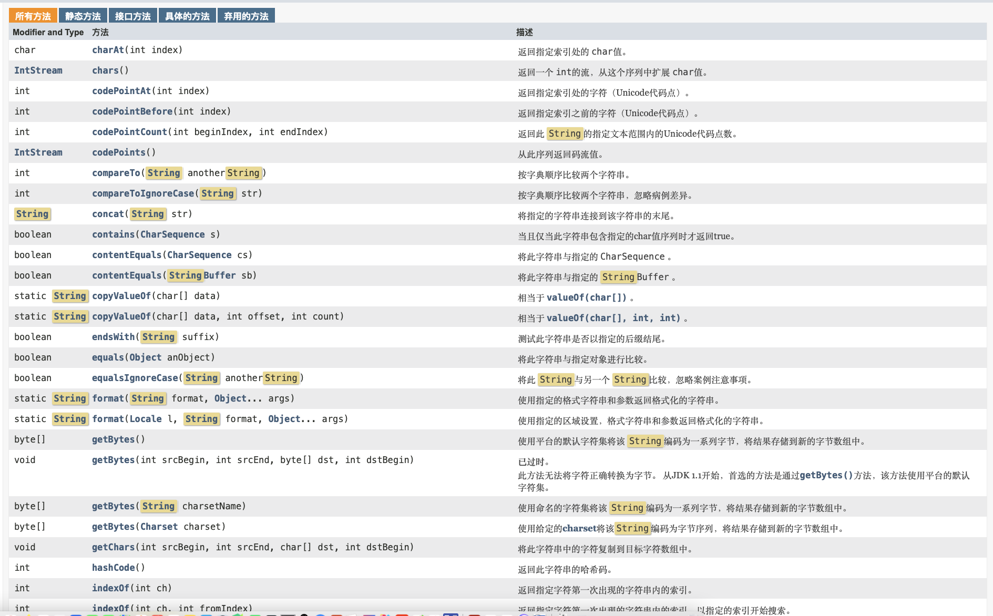Image resolution: width=993 pixels, height=616 pixels.
Task: Open the equalsIgnoreCase method link
Action: click(135, 378)
